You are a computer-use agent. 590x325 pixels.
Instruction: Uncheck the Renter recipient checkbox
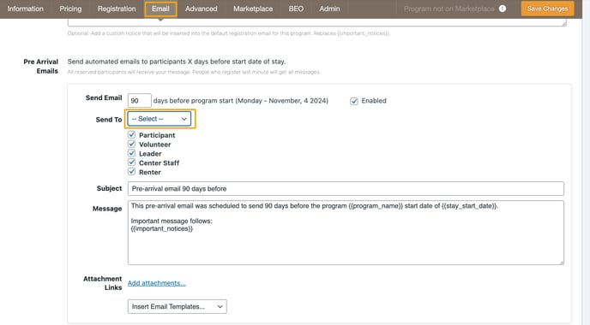tap(131, 172)
